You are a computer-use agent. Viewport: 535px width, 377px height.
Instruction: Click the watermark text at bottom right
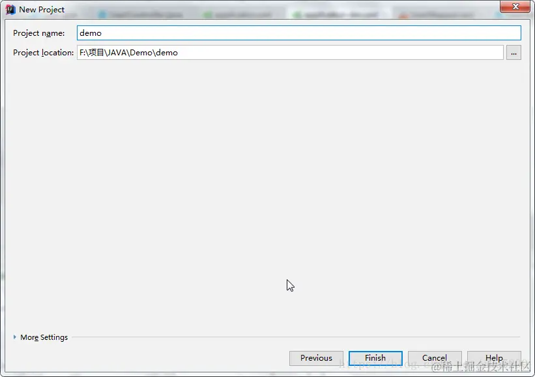point(480,367)
